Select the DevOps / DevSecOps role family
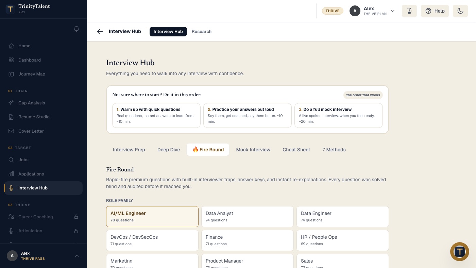 tap(152, 240)
